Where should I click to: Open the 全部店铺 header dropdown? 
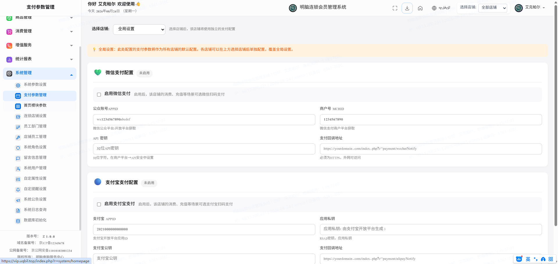493,8
